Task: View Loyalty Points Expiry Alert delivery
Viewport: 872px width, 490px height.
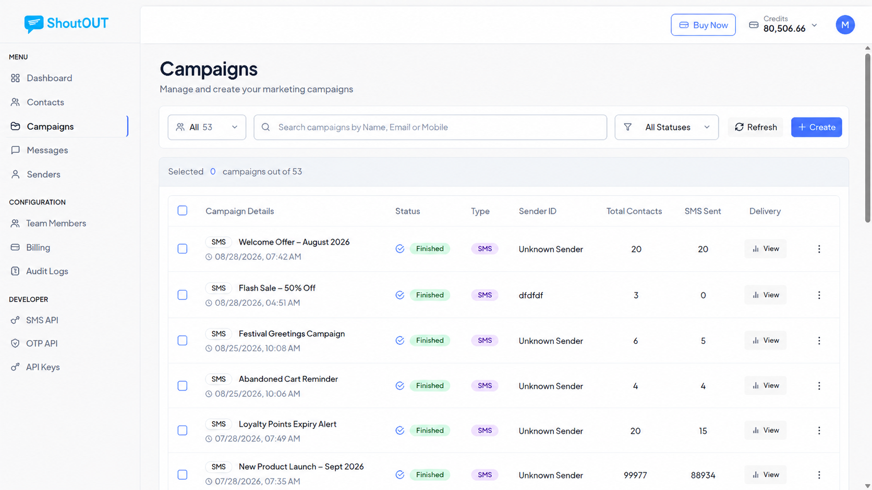Action: click(765, 431)
